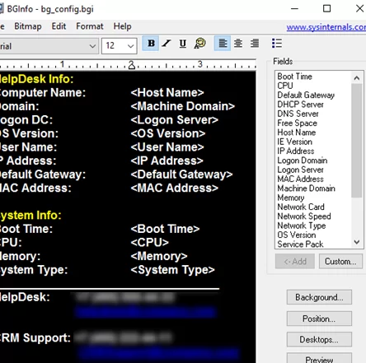
Task: Maximize the BGInfo window
Action: pyautogui.click(x=326, y=9)
